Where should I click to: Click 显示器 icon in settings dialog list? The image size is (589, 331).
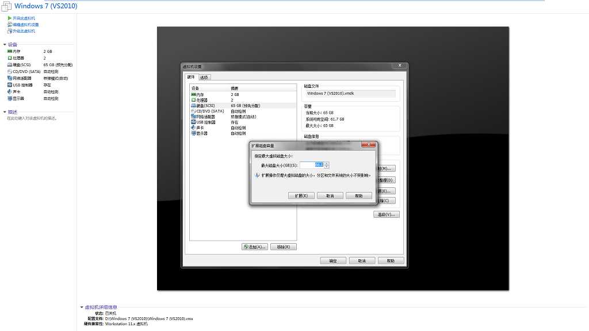click(x=193, y=133)
